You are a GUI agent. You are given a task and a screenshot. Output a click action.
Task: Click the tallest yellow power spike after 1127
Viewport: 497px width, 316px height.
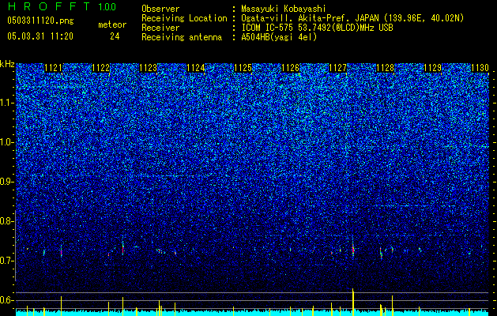pos(352,302)
